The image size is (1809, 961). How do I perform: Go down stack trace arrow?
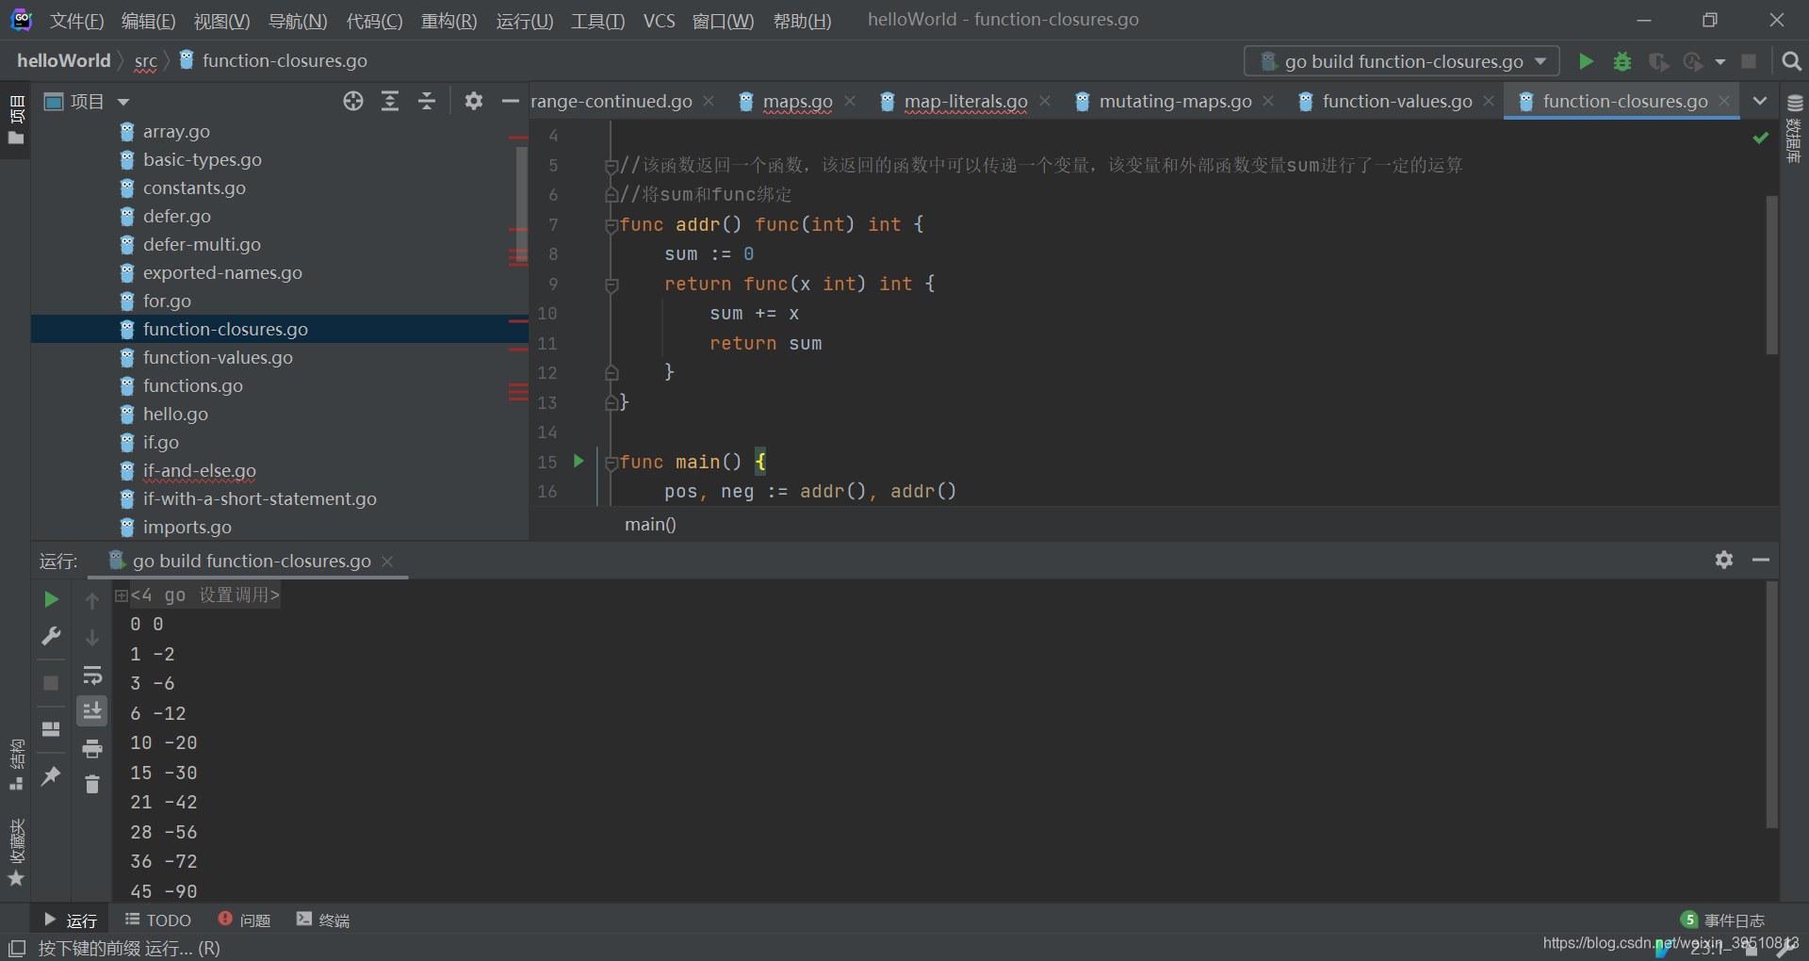(x=92, y=638)
